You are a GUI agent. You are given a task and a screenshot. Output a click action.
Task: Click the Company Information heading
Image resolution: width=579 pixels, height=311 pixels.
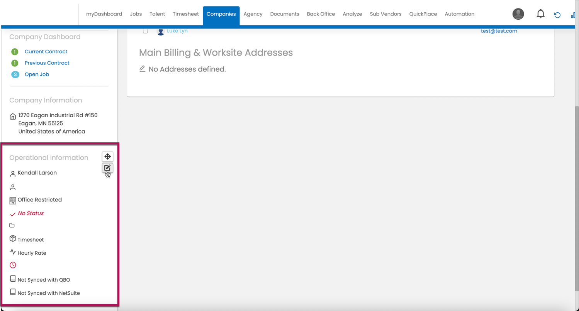tap(46, 100)
